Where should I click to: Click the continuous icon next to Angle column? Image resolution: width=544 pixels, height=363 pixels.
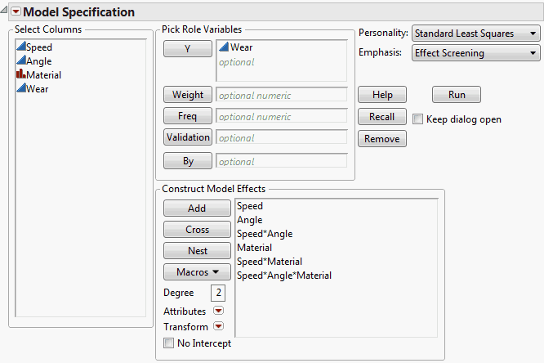tap(20, 60)
